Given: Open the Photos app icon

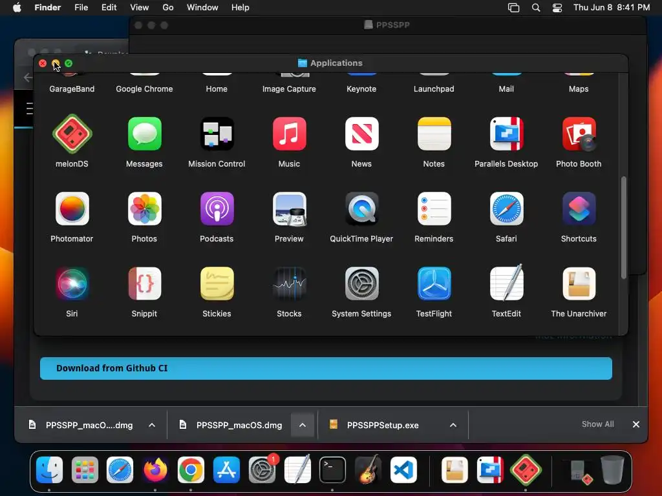Looking at the screenshot, I should (144, 209).
